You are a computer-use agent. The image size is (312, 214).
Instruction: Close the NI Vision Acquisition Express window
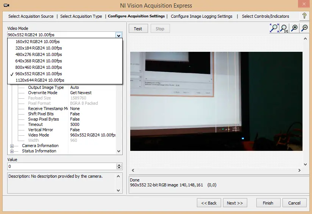pos(304,4)
